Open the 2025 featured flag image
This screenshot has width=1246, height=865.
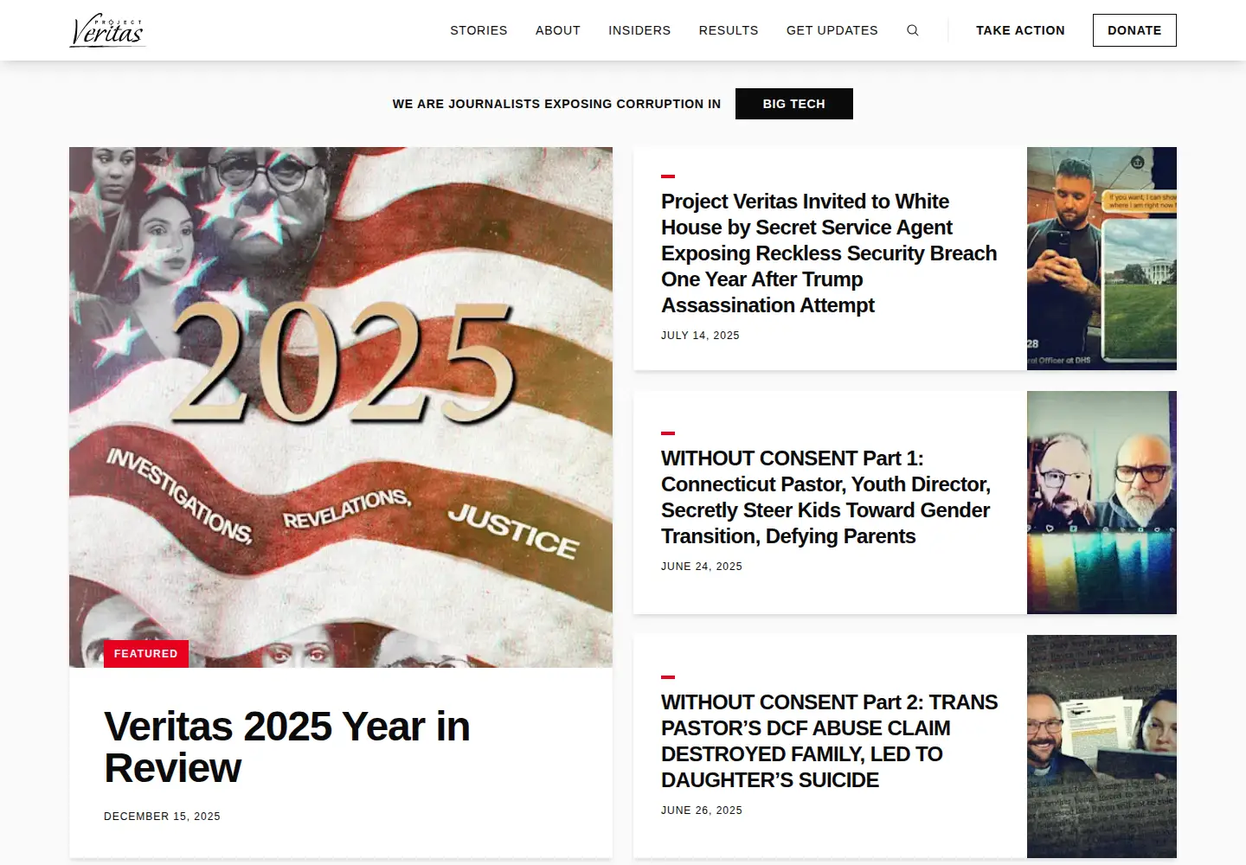tap(341, 407)
